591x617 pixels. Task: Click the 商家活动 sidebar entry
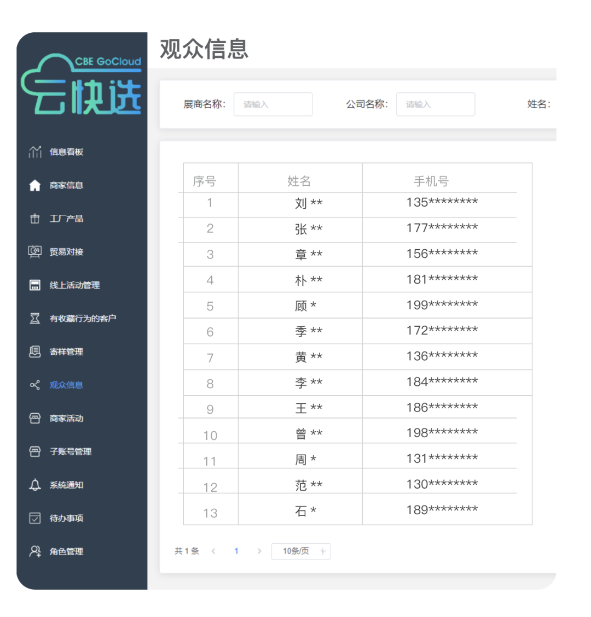(36, 418)
